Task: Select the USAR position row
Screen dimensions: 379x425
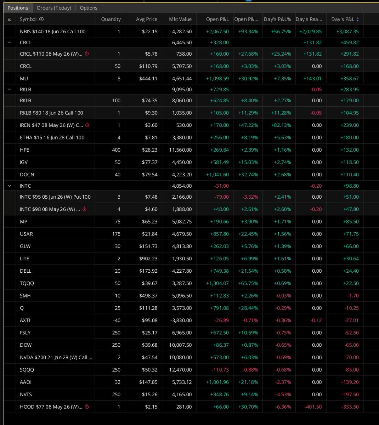Action: coord(191,234)
